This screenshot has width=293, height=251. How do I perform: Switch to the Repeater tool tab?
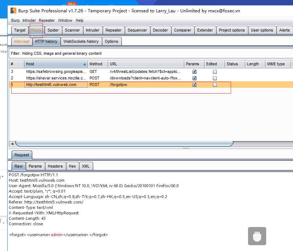[114, 30]
